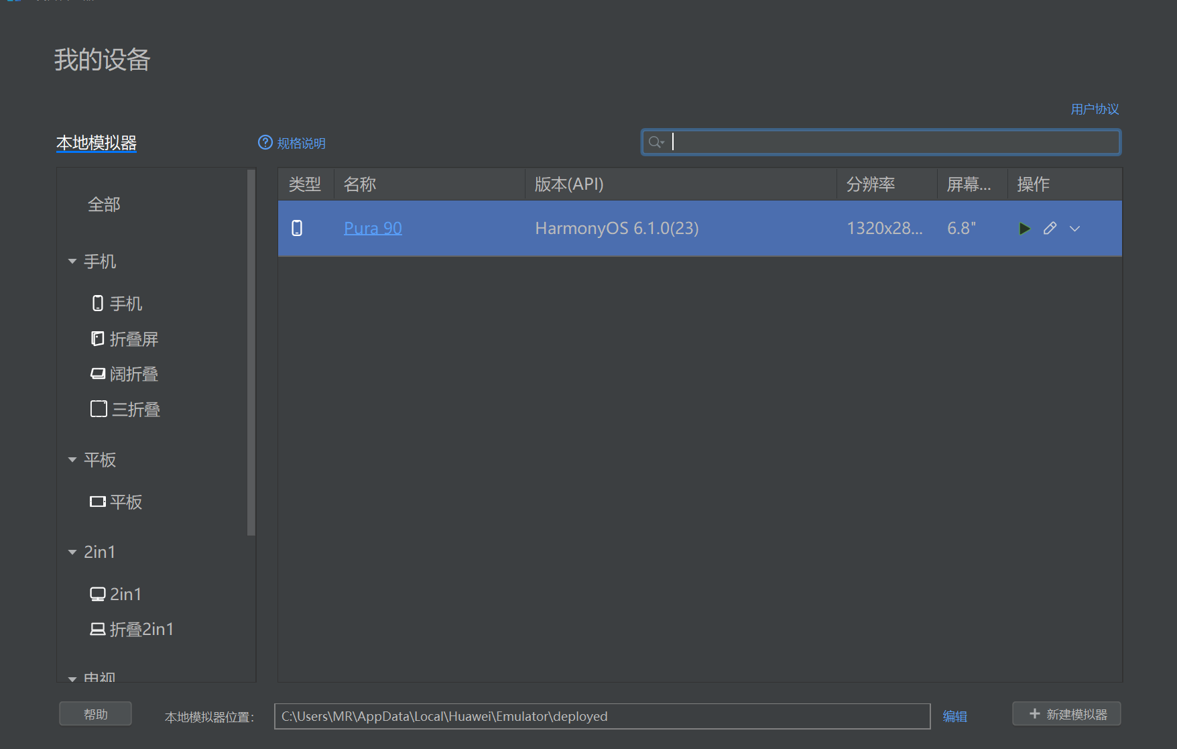Click the 折叠屏 foldable icon
This screenshot has height=749, width=1177.
pos(98,339)
